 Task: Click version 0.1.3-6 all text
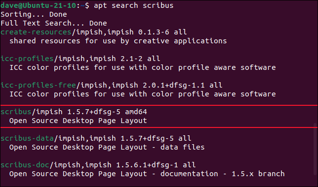162,32
